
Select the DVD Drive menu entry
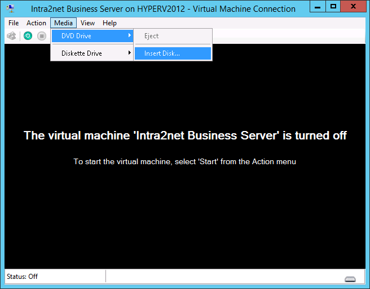click(x=92, y=36)
